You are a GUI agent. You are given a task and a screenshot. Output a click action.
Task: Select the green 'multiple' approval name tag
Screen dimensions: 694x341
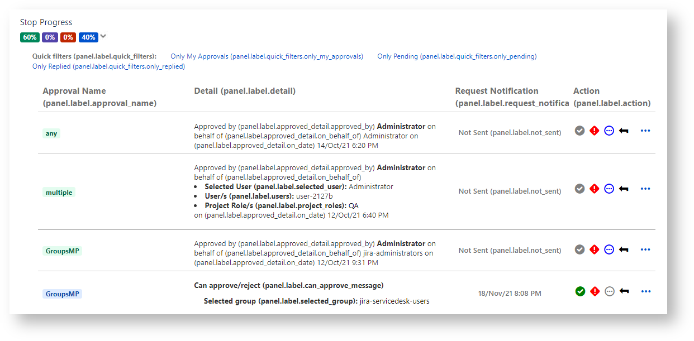[x=59, y=193]
